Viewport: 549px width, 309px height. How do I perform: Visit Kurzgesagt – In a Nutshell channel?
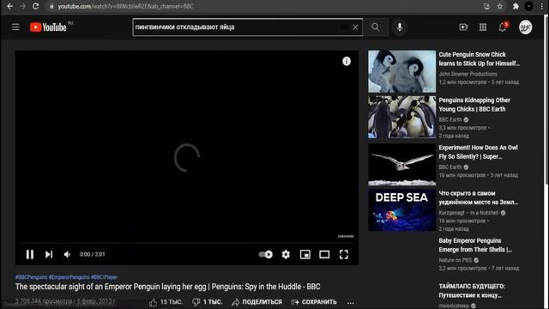pyautogui.click(x=468, y=213)
